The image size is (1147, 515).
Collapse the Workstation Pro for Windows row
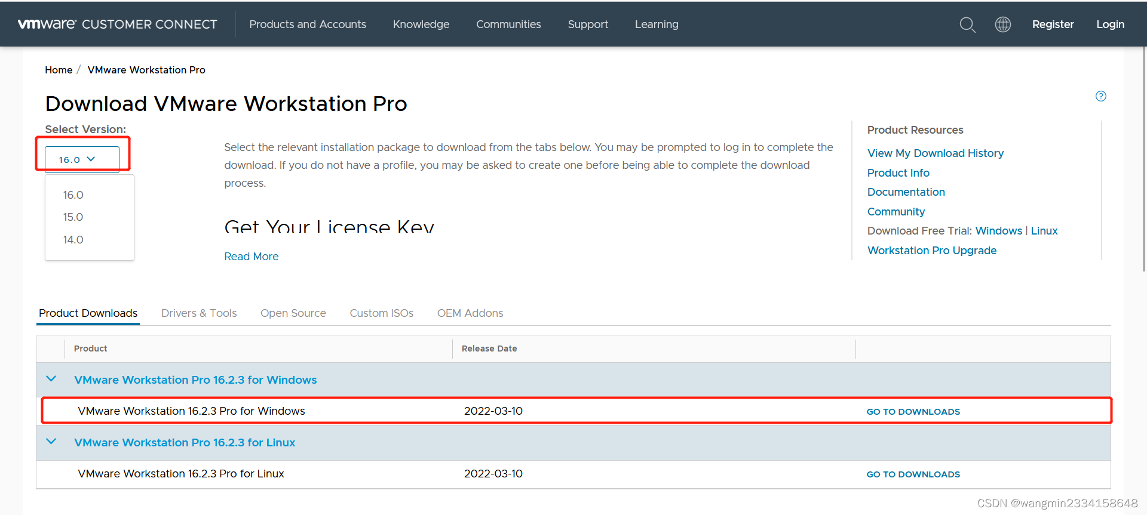tap(51, 379)
